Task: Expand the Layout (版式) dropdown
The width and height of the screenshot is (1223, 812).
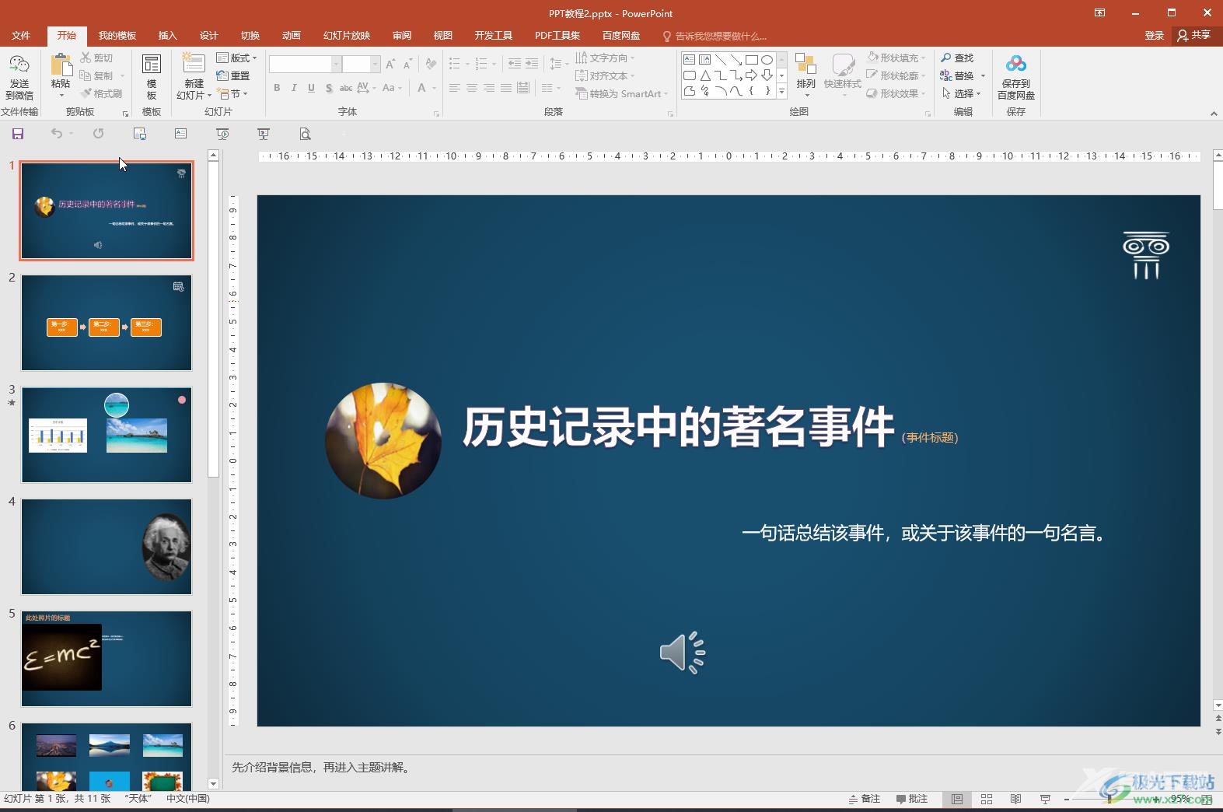Action: (236, 58)
